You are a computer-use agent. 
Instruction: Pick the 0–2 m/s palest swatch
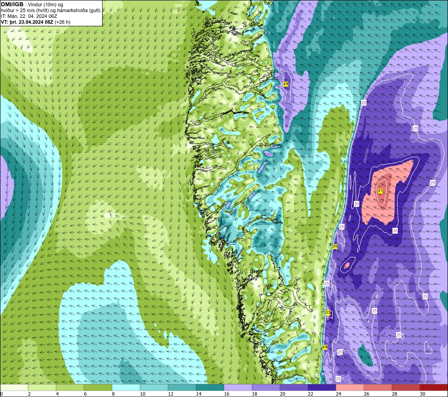14,387
